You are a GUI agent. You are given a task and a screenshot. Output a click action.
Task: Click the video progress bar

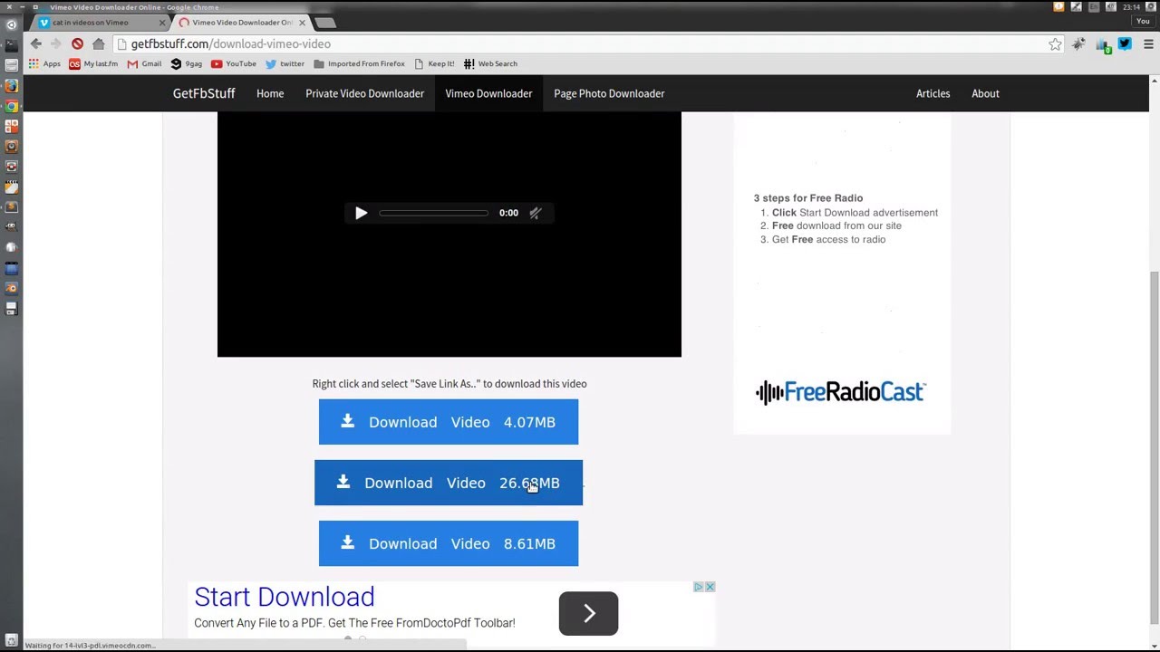click(x=434, y=213)
